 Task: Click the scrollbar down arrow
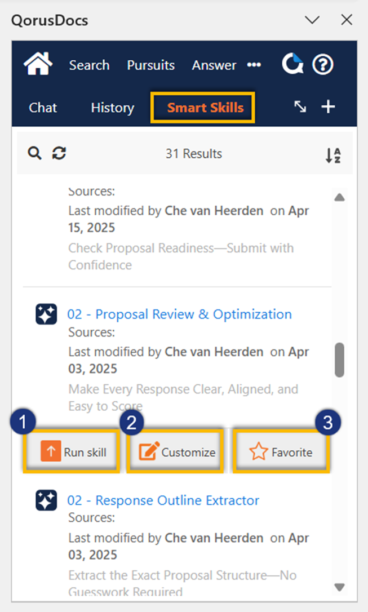339,587
